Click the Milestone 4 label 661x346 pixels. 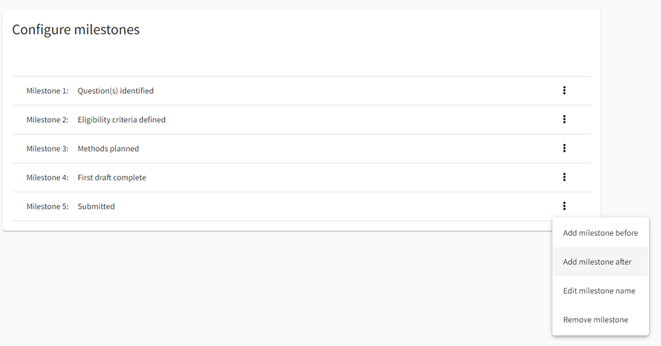[47, 178]
